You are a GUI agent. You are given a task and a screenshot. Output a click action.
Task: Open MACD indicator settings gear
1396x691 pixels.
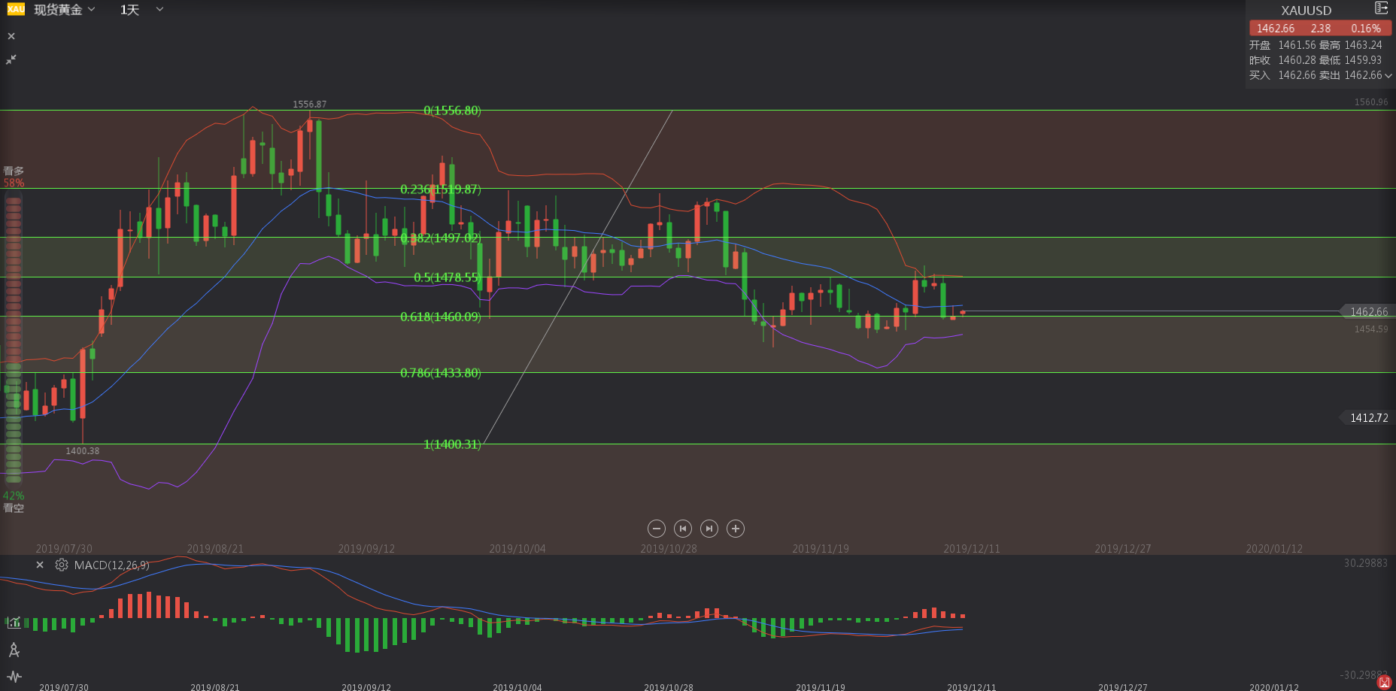click(62, 565)
